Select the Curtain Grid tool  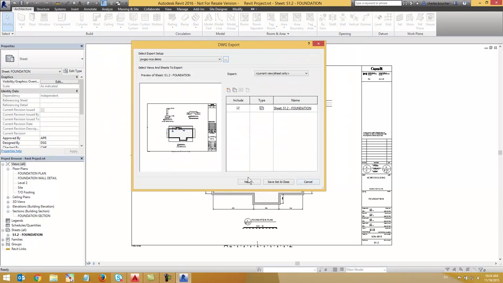145,22
